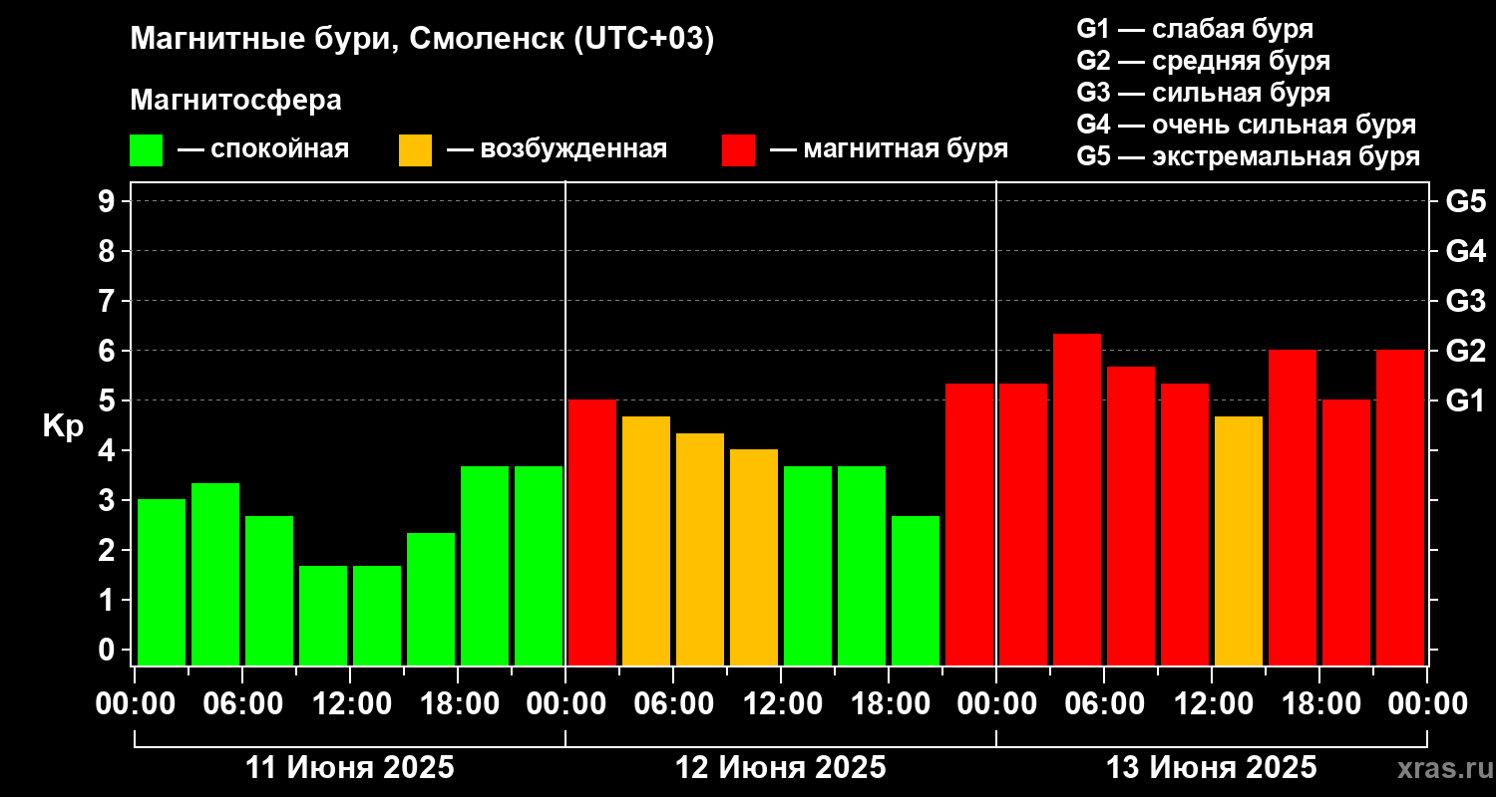Click the orange 'возбужденная' legend swatch
Viewport: 1496px width, 797px height.
point(415,150)
